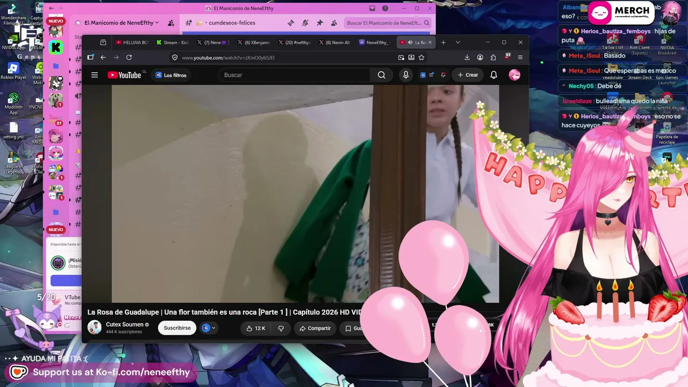This screenshot has height=387, width=688.
Task: Show pinned messages in Discord
Action: (320, 23)
